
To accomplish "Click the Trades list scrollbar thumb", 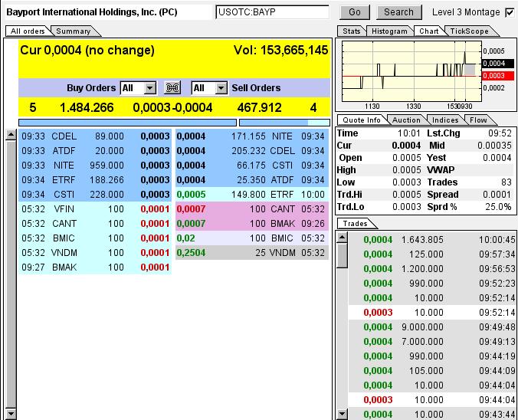I will [x=343, y=255].
